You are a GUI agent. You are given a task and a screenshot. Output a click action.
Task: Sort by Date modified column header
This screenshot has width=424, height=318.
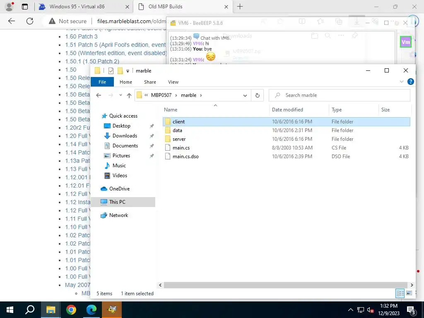[299, 109]
